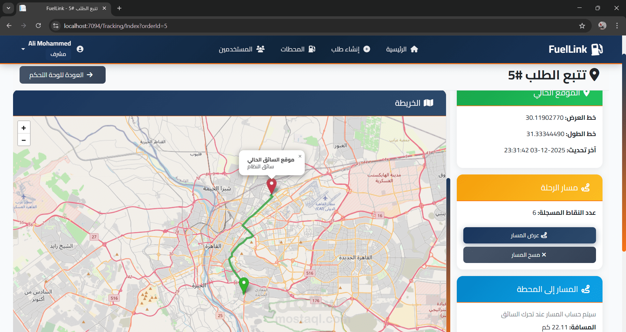Click the bookmark star icon in address bar
Image resolution: width=626 pixels, height=332 pixels.
pos(582,26)
